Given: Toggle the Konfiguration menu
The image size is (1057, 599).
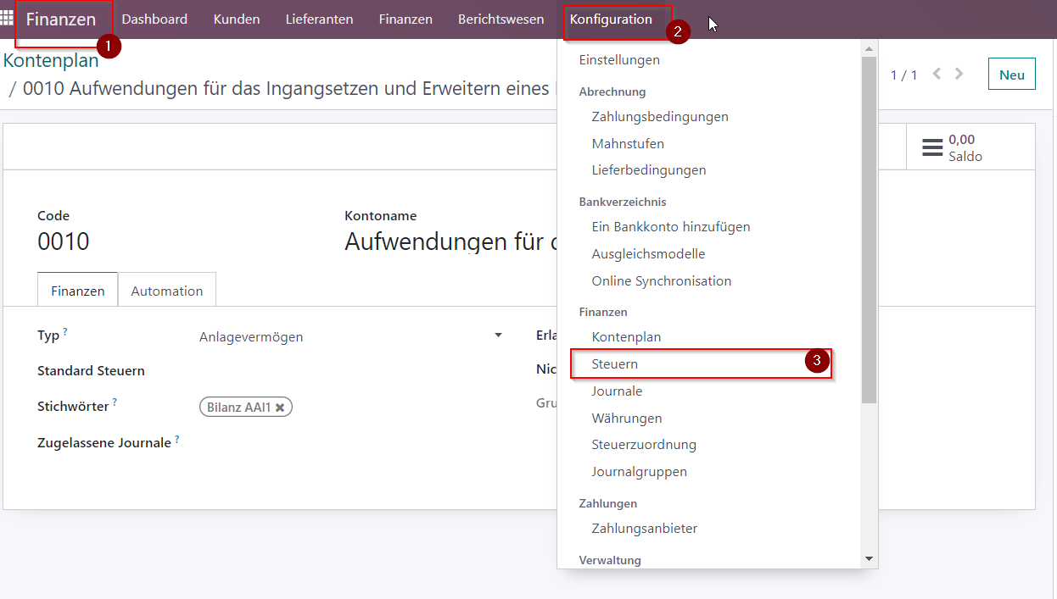Looking at the screenshot, I should (x=611, y=19).
